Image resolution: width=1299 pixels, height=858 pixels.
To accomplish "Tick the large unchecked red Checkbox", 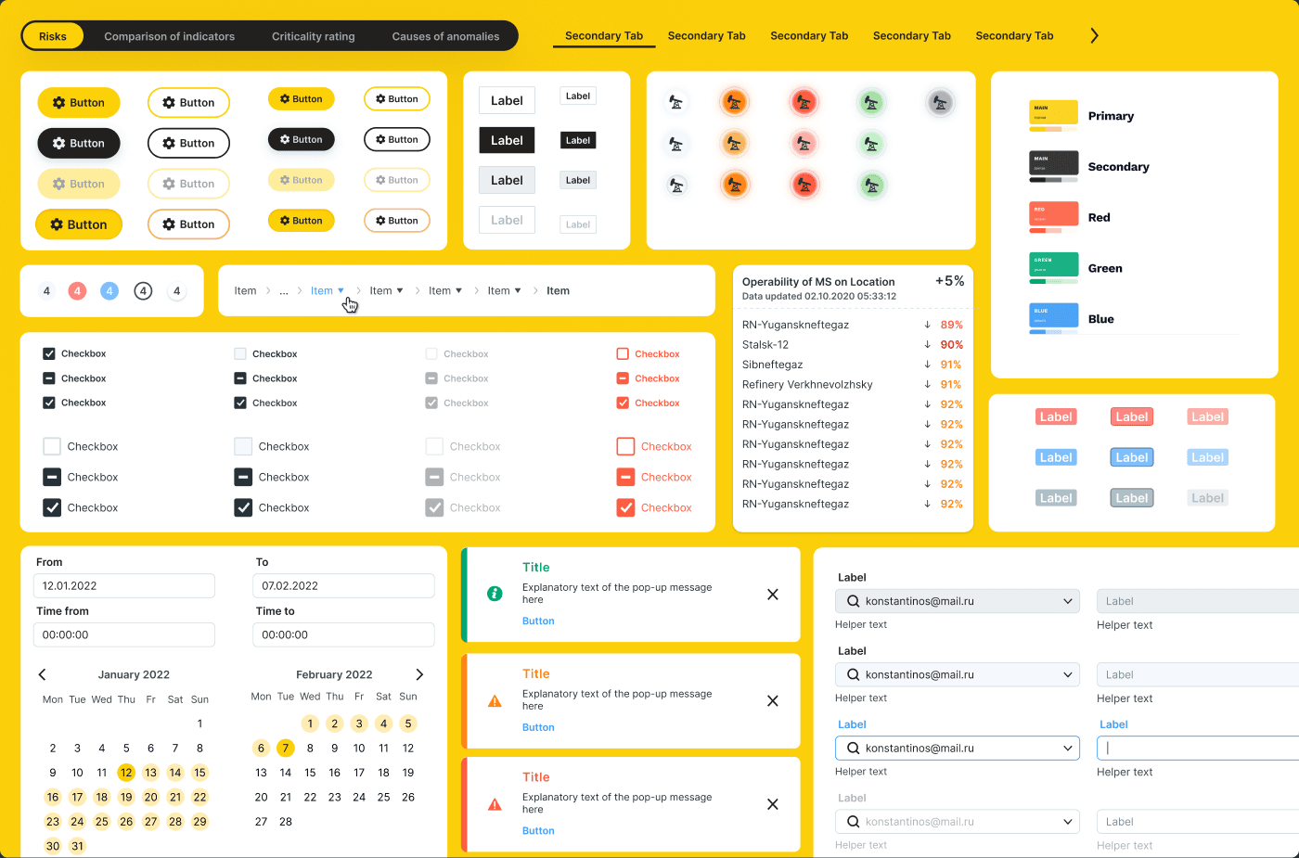I will click(x=625, y=446).
